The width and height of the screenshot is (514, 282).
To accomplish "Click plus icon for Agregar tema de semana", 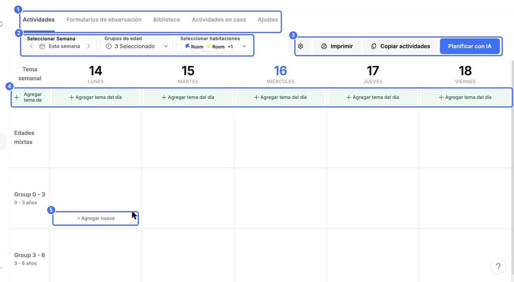I will (x=17, y=97).
